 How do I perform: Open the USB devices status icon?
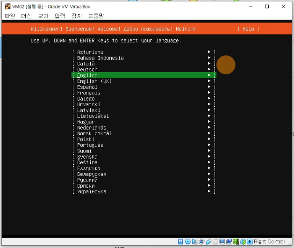pyautogui.click(x=208, y=241)
